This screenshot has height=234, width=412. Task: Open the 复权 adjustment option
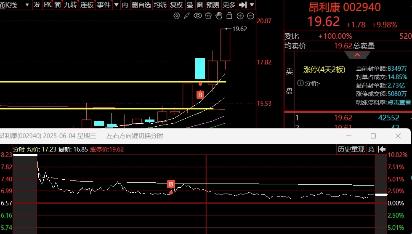176,5
